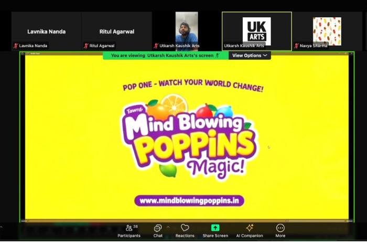Viewport: 367px width, 245px height.
Task: Click the 'You are viewing' screen share banner
Action: 166,56
